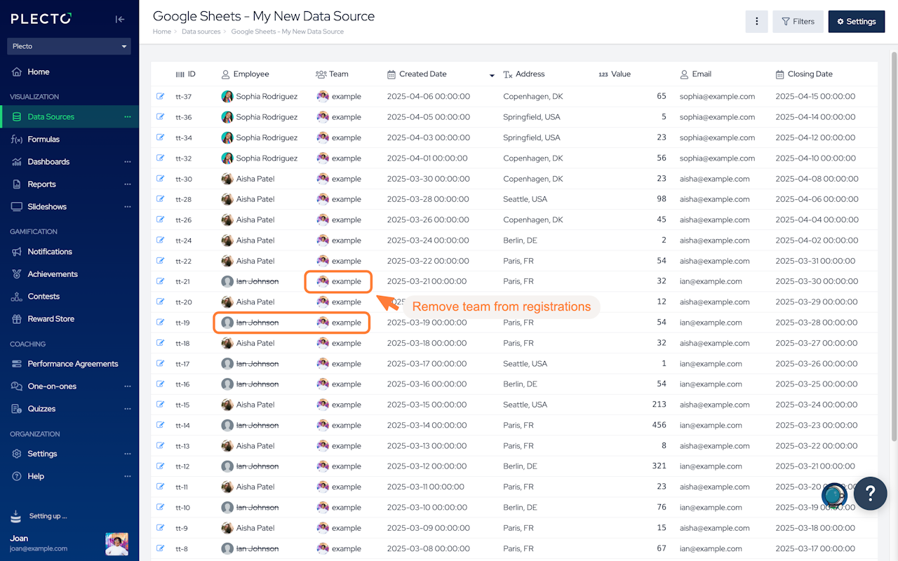The width and height of the screenshot is (898, 561).
Task: Open the Settings button at top right
Action: 856,22
